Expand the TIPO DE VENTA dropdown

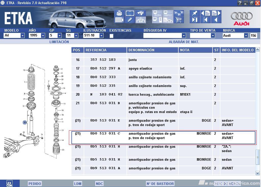point(213,35)
